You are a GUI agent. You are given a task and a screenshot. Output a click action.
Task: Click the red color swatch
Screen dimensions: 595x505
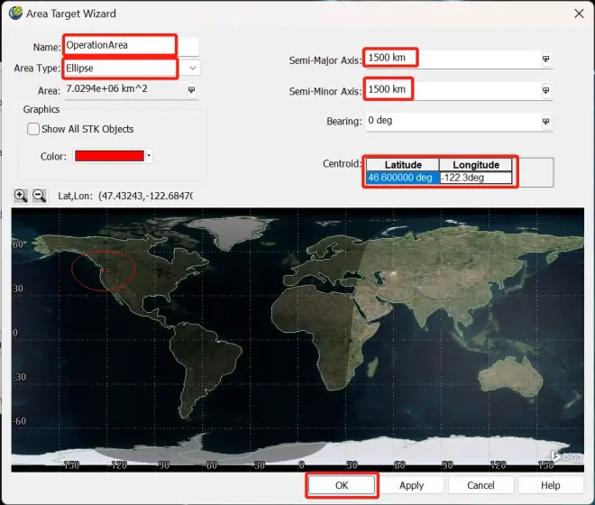(109, 156)
